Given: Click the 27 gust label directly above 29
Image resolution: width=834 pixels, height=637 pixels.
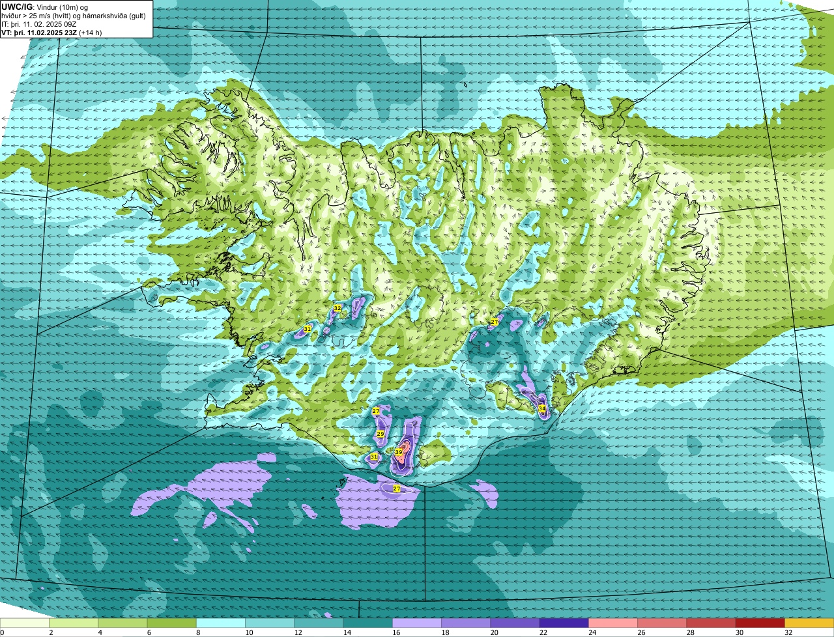Looking at the screenshot, I should [x=376, y=411].
